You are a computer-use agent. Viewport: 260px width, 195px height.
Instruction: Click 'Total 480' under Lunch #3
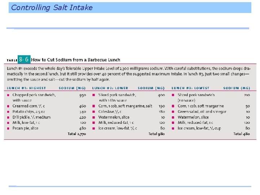(x=242, y=134)
